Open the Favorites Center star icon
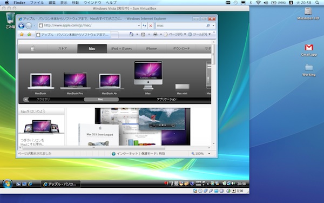 click(x=22, y=35)
